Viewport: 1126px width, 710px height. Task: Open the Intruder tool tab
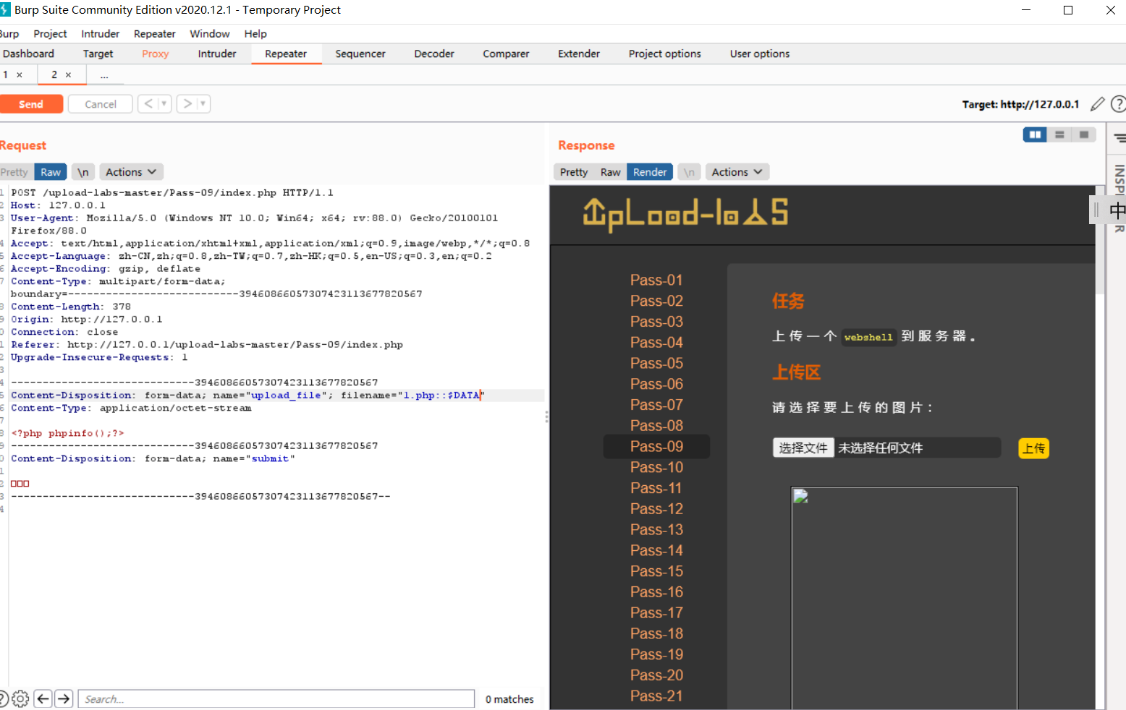pyautogui.click(x=217, y=54)
